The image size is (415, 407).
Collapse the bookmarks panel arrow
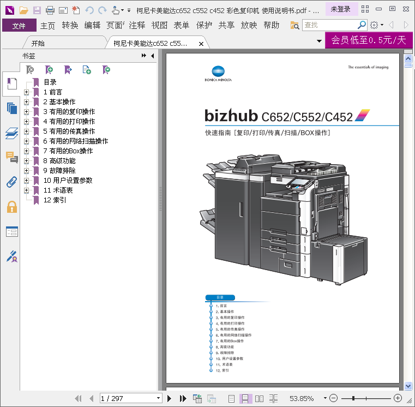point(153,56)
